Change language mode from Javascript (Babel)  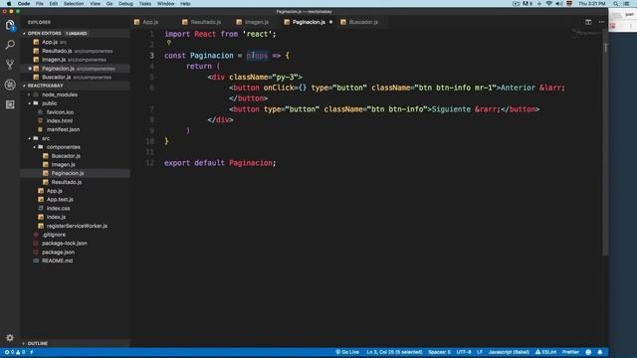coord(509,352)
